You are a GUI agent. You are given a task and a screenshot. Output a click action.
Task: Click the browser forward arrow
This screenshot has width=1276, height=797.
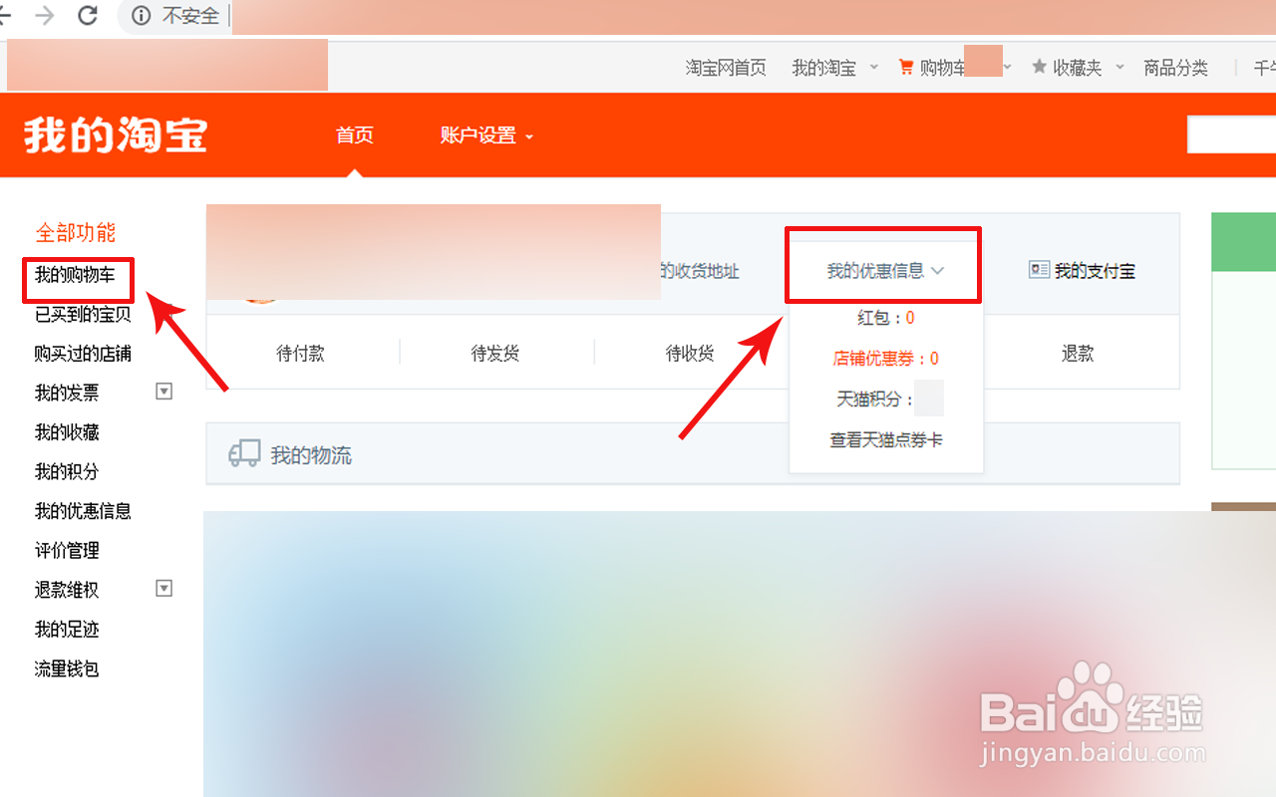click(x=44, y=15)
